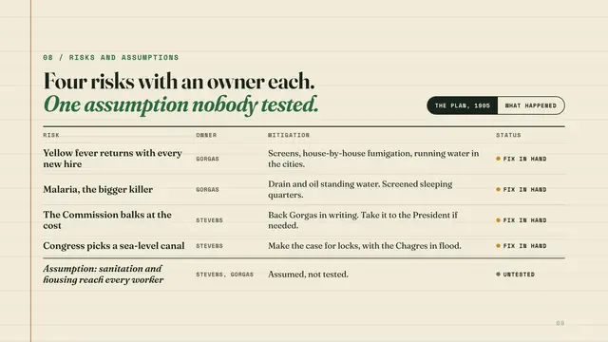Select Malaria, the bigger killer row
Screen dimensions: 608x342
(304, 189)
